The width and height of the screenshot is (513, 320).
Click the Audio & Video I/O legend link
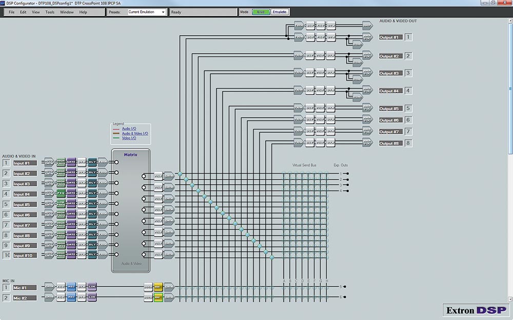coord(135,133)
